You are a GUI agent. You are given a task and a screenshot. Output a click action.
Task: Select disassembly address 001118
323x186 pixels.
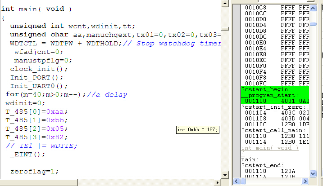(255, 171)
